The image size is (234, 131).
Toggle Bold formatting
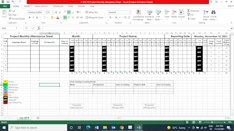coord(29,17)
